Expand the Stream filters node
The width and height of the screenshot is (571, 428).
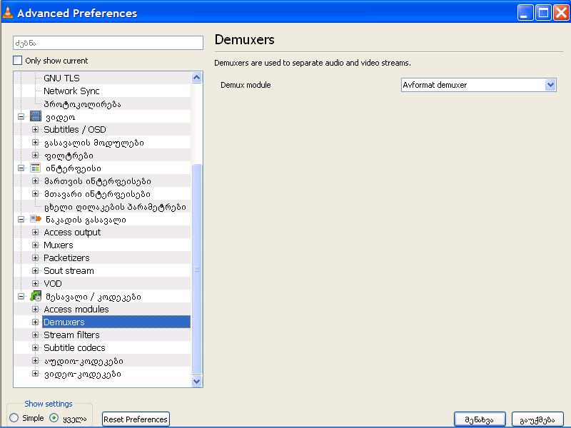click(x=35, y=335)
